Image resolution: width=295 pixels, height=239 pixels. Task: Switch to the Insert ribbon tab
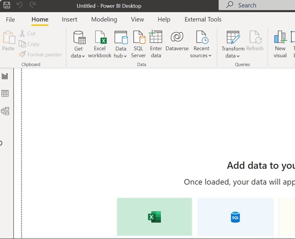[69, 20]
